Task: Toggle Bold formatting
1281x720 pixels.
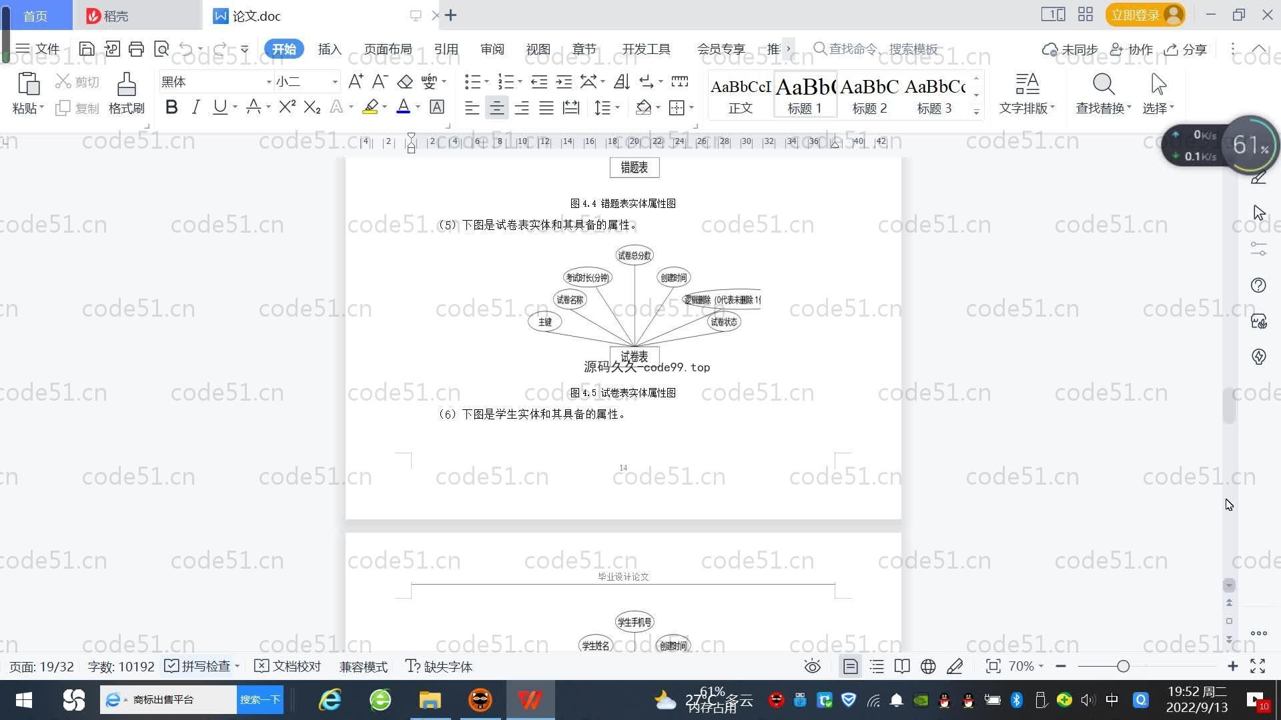Action: pos(171,107)
